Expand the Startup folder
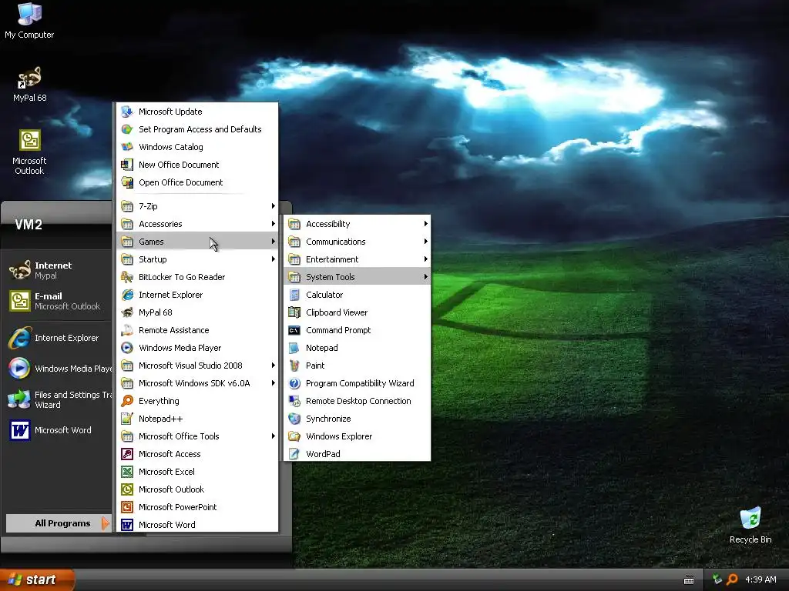This screenshot has width=789, height=591. 197,259
